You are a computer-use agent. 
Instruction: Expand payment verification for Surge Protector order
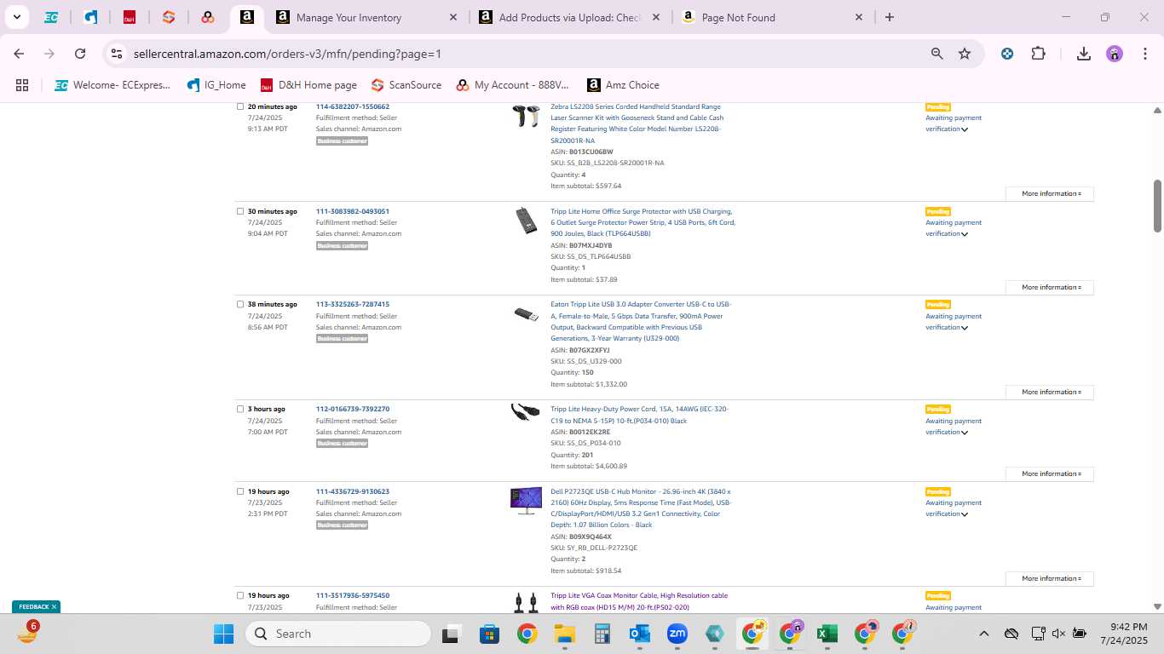point(965,234)
